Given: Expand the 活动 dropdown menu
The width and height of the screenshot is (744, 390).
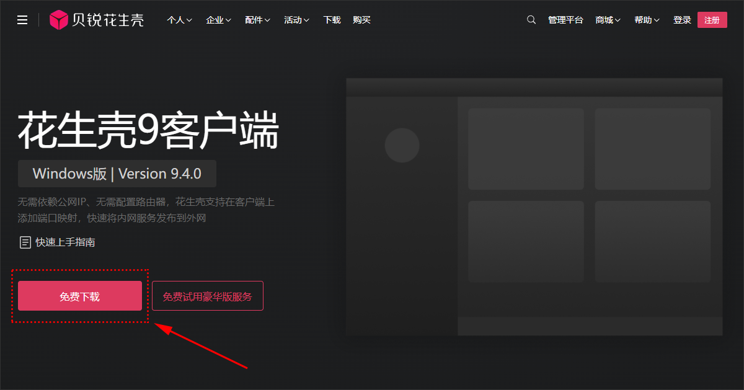Looking at the screenshot, I should [297, 20].
